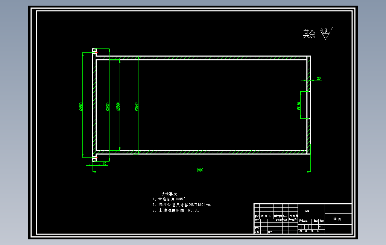386x245 pixels.
Task: Select note 3 ending with 'R0.3'
Action: click(176, 210)
